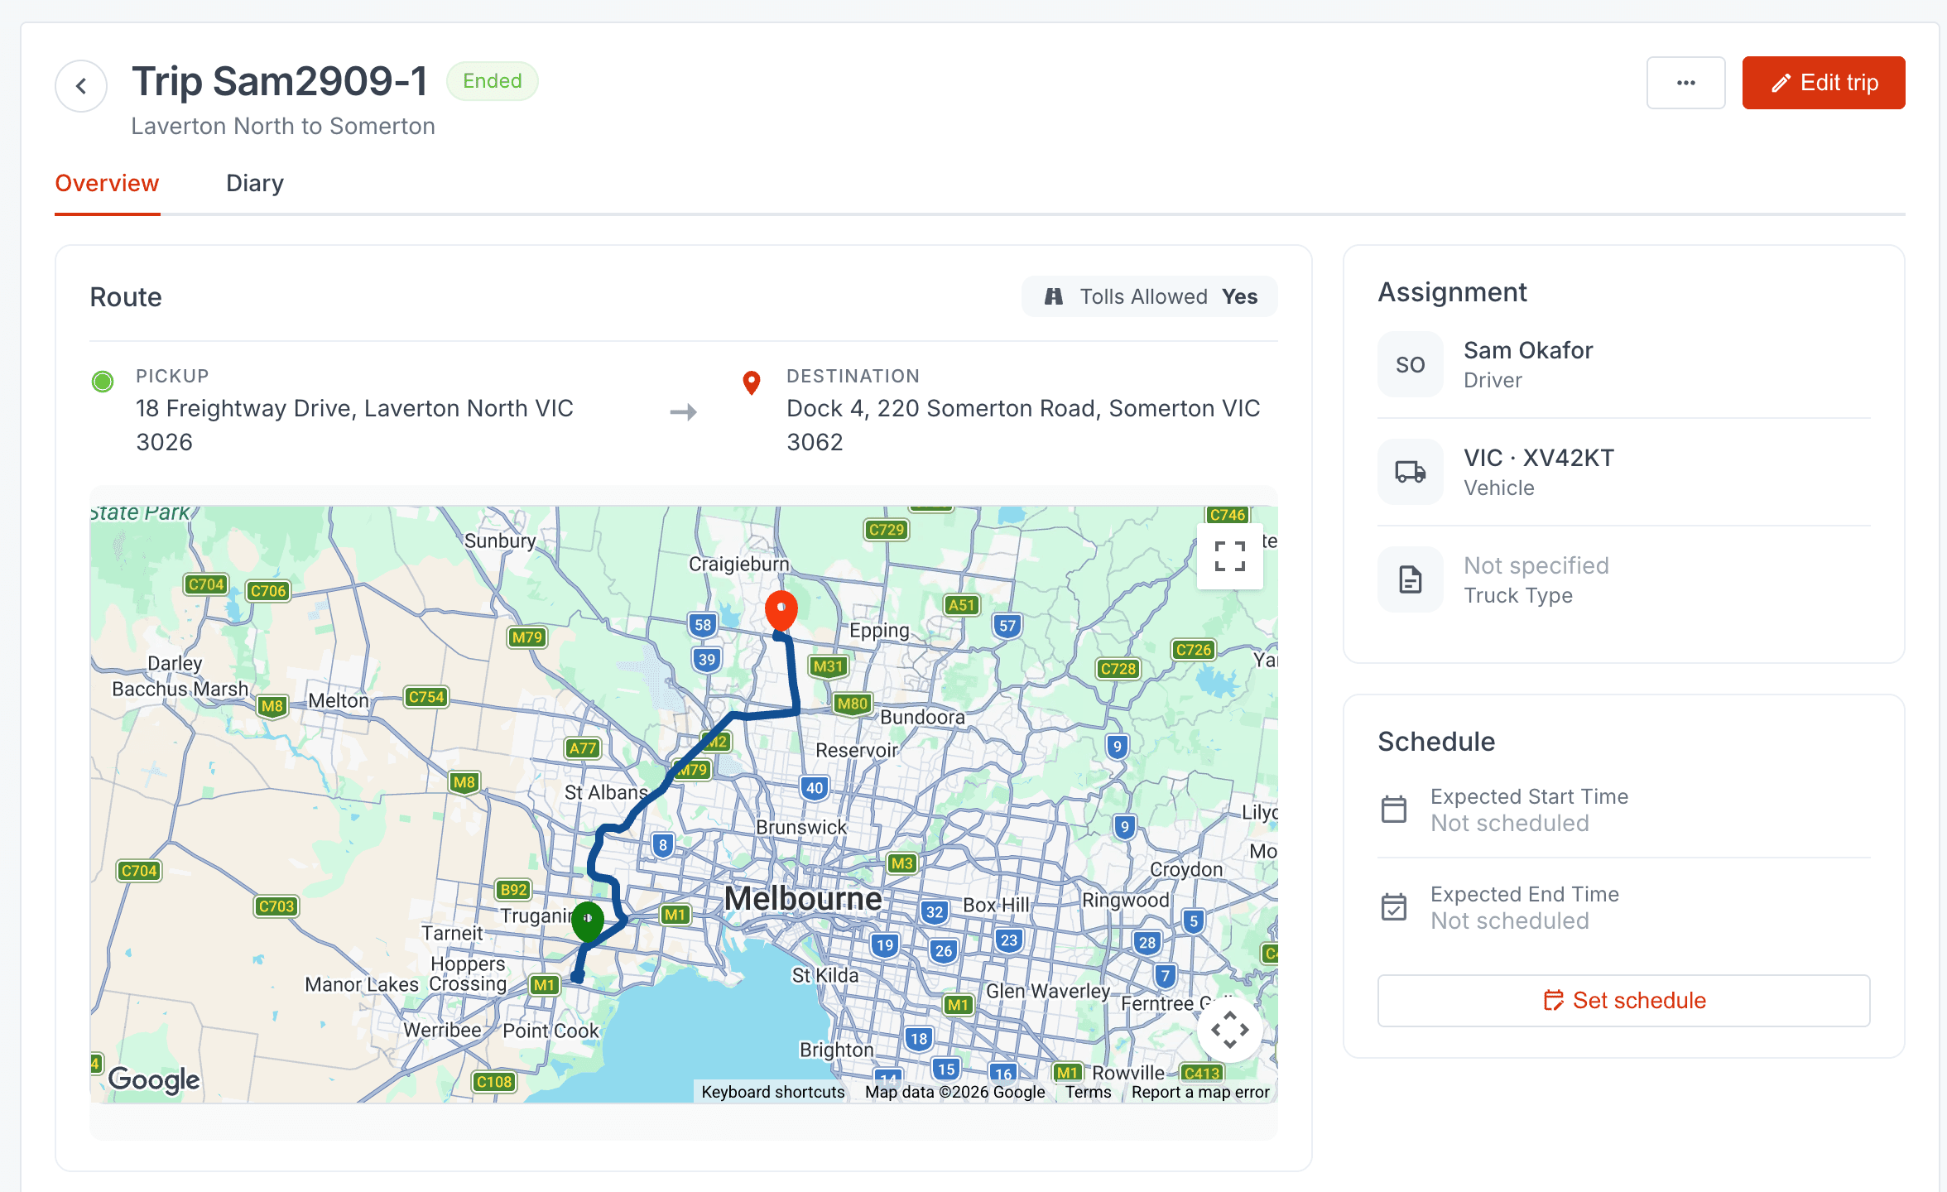The image size is (1947, 1192).
Task: Click the destination address Dock 4, 220 Somerton Road
Action: (x=1023, y=425)
